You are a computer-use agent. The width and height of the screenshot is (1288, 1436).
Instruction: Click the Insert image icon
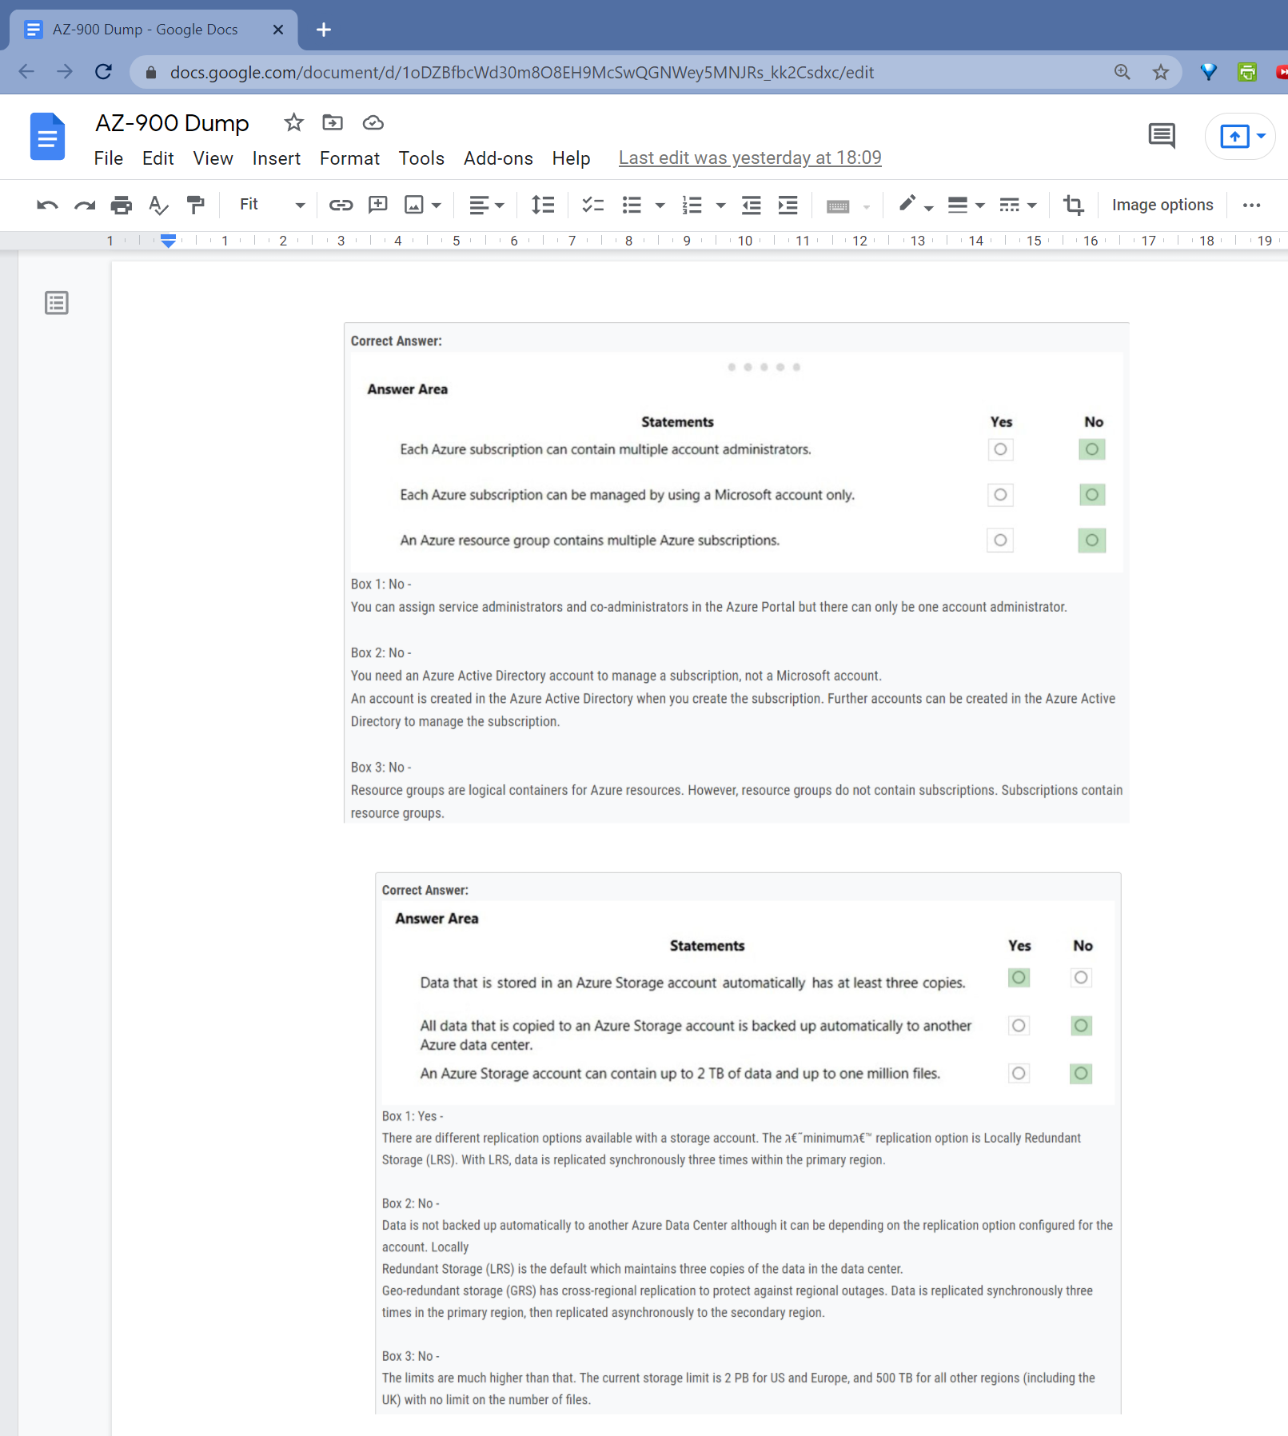pos(414,205)
